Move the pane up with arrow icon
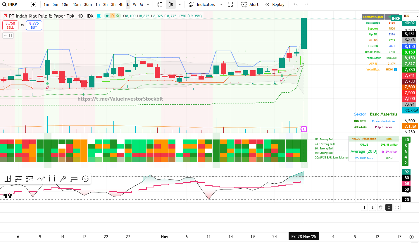Screen dimensions: 419x243 click(x=364, y=207)
